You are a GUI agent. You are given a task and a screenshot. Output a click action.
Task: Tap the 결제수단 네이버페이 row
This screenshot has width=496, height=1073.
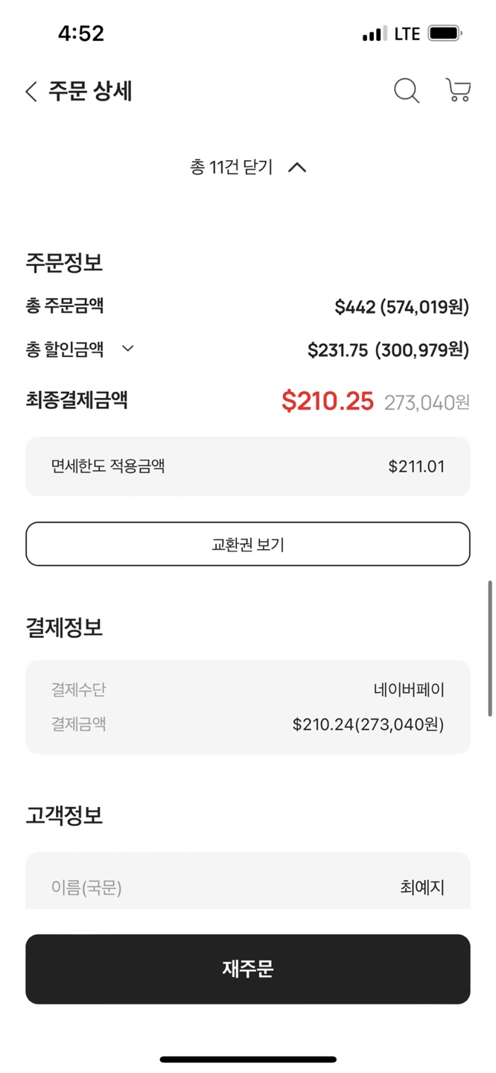247,690
